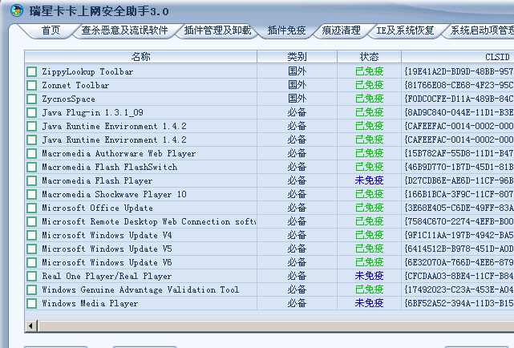The image size is (514, 348).
Task: Tick the Zonnet Toolbar checkbox
Action: click(32, 86)
